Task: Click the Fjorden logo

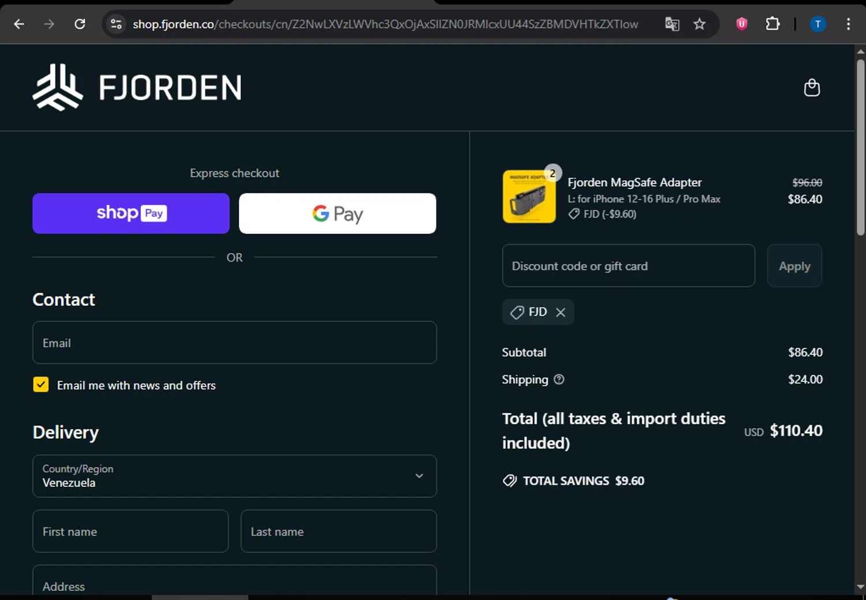Action: click(137, 87)
